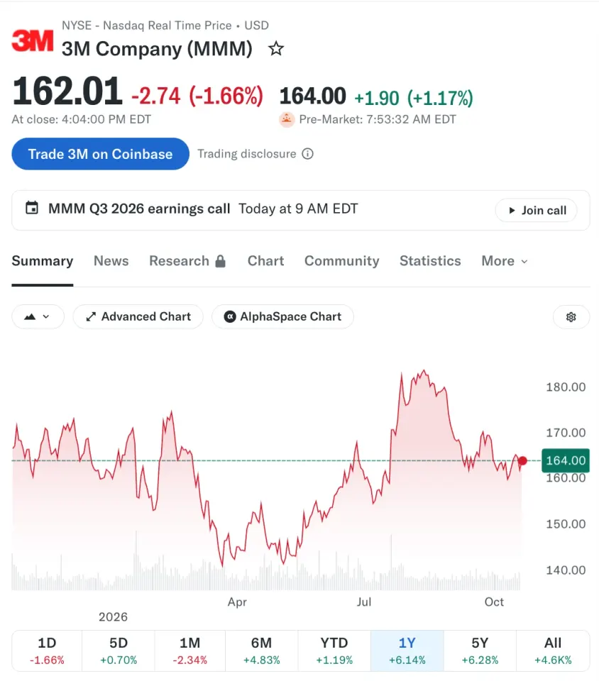Screen dimensions: 599x681
Task: Join the MMM earnings call
Action: pyautogui.click(x=537, y=210)
